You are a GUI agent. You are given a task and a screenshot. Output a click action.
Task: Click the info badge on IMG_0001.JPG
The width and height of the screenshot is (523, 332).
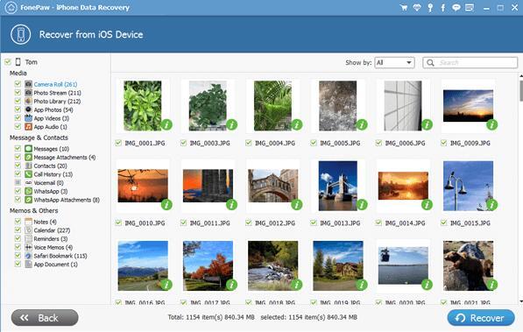(x=166, y=124)
